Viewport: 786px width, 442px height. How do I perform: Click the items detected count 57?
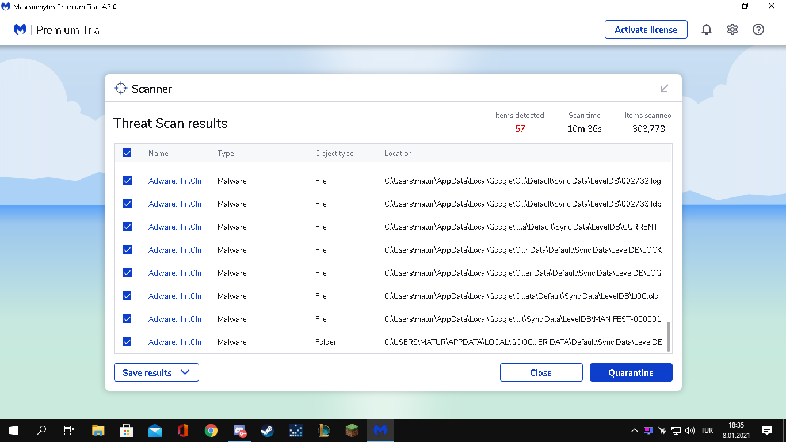[520, 129]
